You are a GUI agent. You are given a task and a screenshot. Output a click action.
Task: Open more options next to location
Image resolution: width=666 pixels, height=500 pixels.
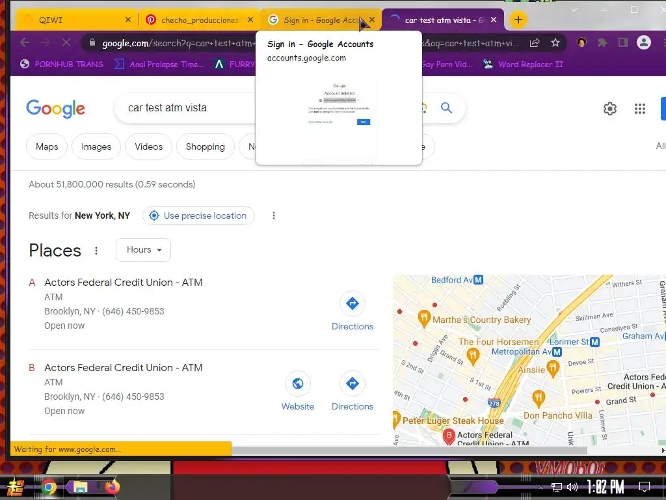click(x=274, y=215)
